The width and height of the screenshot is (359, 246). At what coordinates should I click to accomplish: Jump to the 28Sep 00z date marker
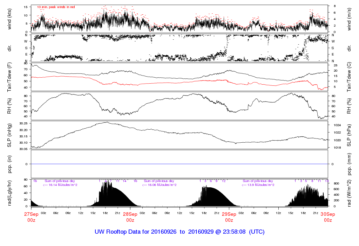[130, 217]
